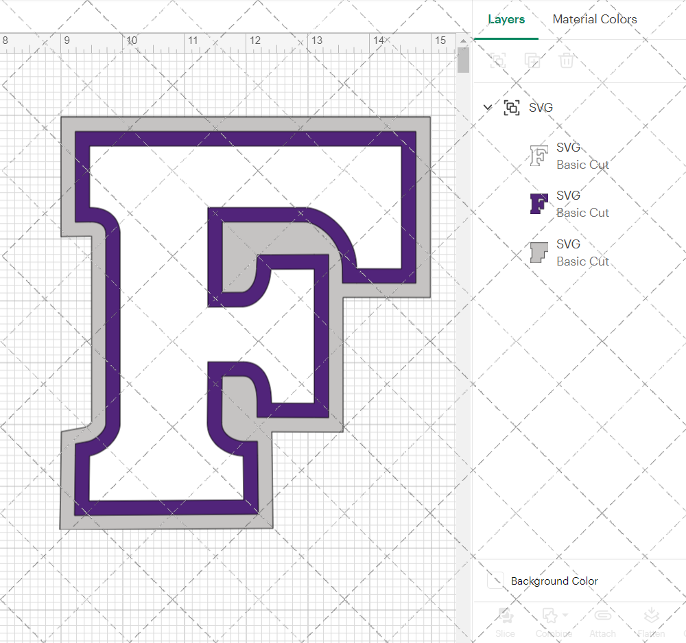686x643 pixels.
Task: Select the white outline F layer thumbnail
Action: click(539, 156)
